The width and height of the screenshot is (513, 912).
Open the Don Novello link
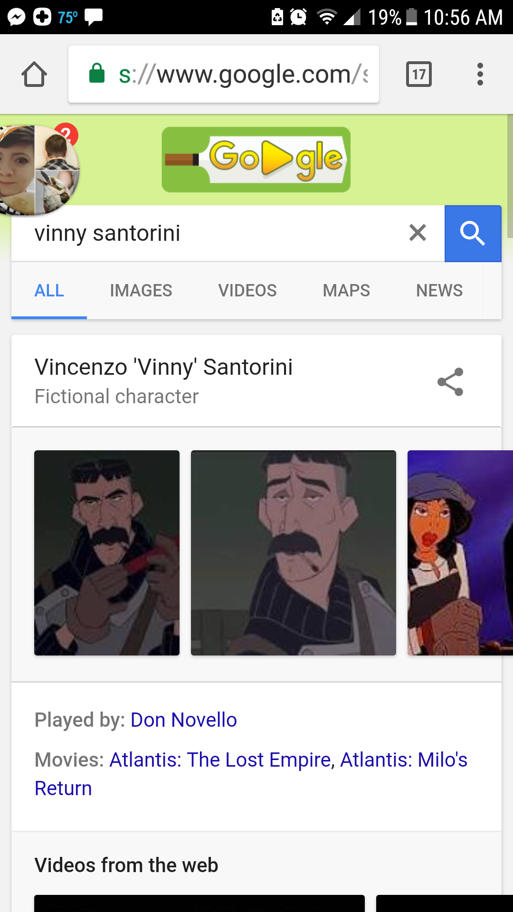point(184,720)
